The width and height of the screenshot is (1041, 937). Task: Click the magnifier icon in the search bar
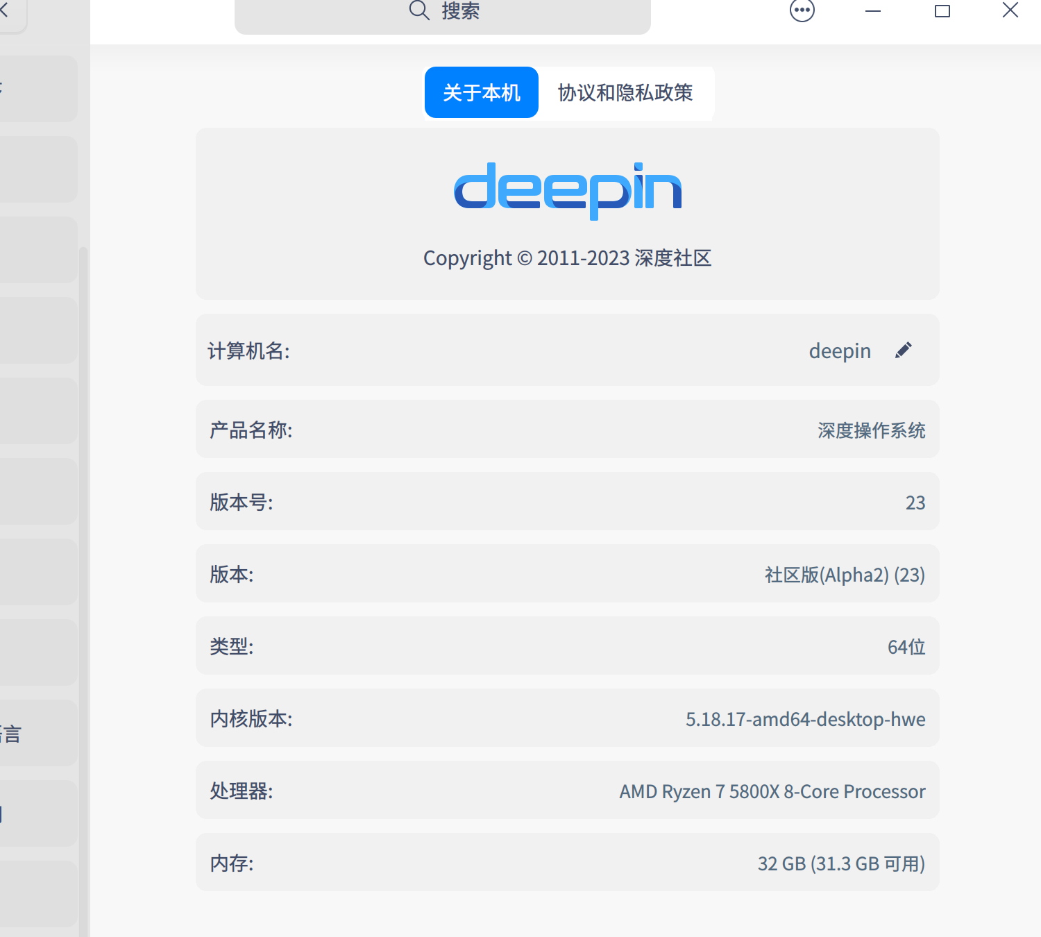[418, 11]
